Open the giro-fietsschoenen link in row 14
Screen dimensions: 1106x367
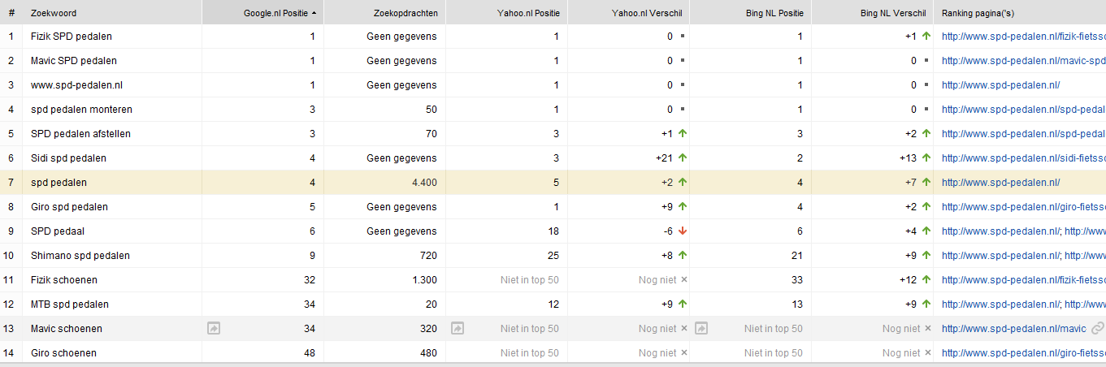point(1023,353)
